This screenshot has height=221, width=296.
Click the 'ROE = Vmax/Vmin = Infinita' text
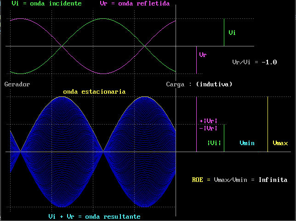pos(239,180)
